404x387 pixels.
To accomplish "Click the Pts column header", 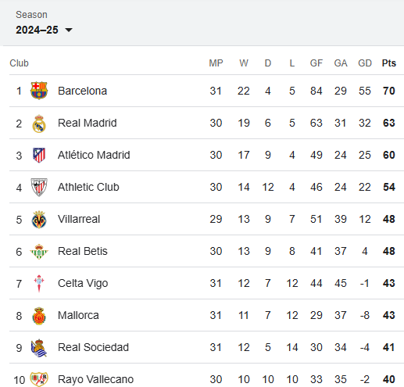I will coord(389,63).
